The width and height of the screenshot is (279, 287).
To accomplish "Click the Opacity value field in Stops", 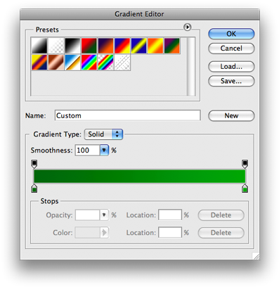I will point(88,215).
